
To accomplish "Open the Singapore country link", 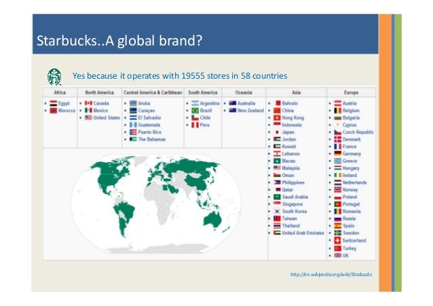I will click(x=292, y=204).
